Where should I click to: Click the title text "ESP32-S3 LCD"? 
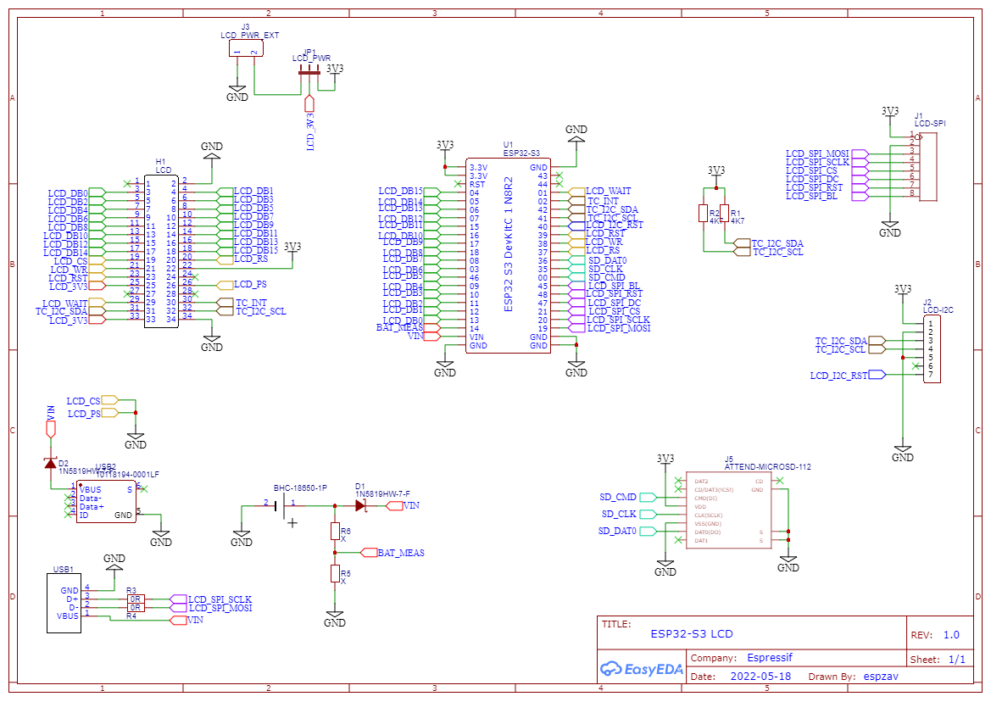coord(692,634)
